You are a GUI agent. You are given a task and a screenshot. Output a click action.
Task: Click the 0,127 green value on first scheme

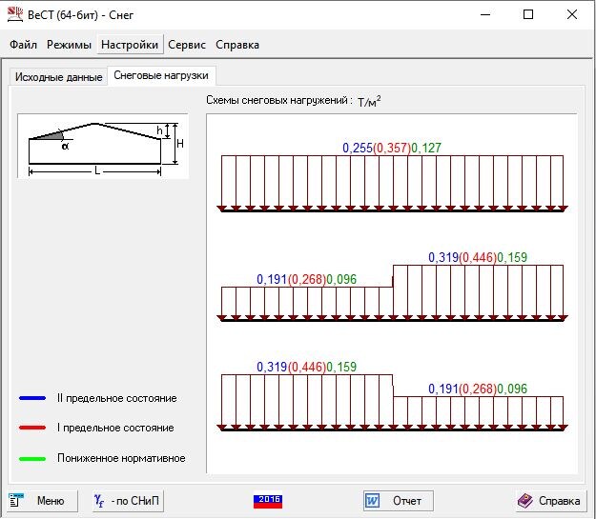(426, 148)
